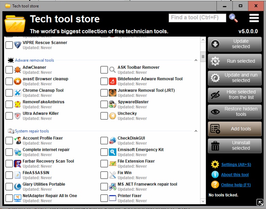Click the avast! Browser cleanup icon
Screen dimensions: 266x209
[18, 81]
